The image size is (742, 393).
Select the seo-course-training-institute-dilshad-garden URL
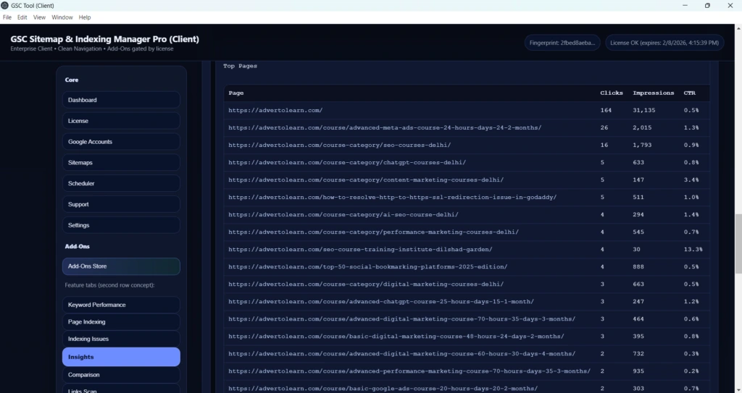pos(360,249)
